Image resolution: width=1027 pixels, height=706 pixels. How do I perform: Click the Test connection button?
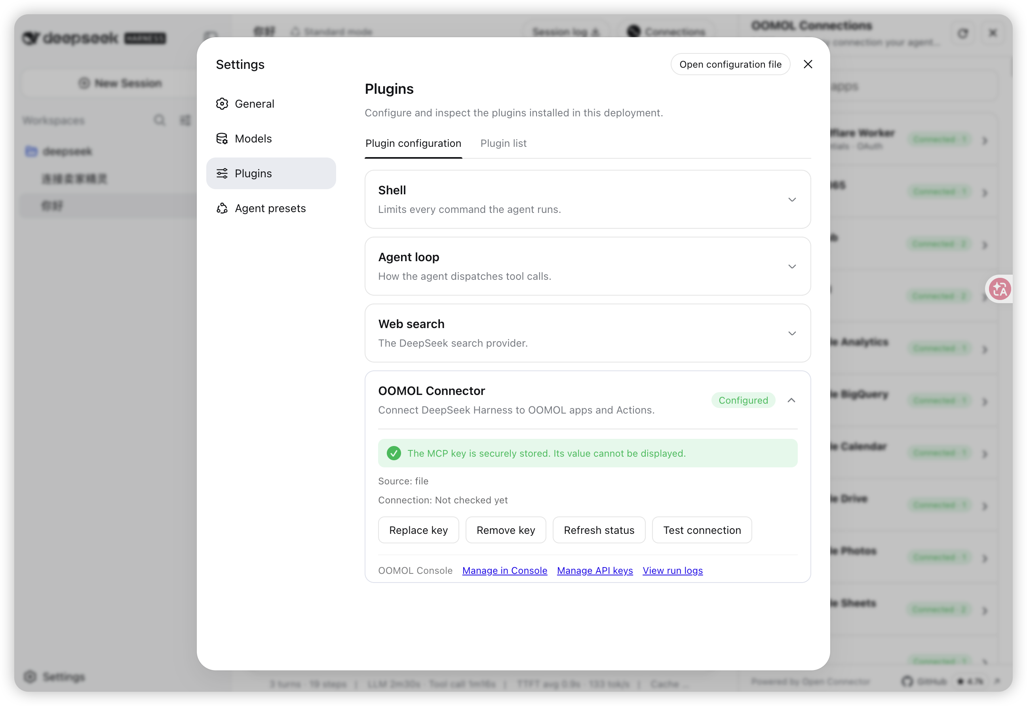point(702,530)
